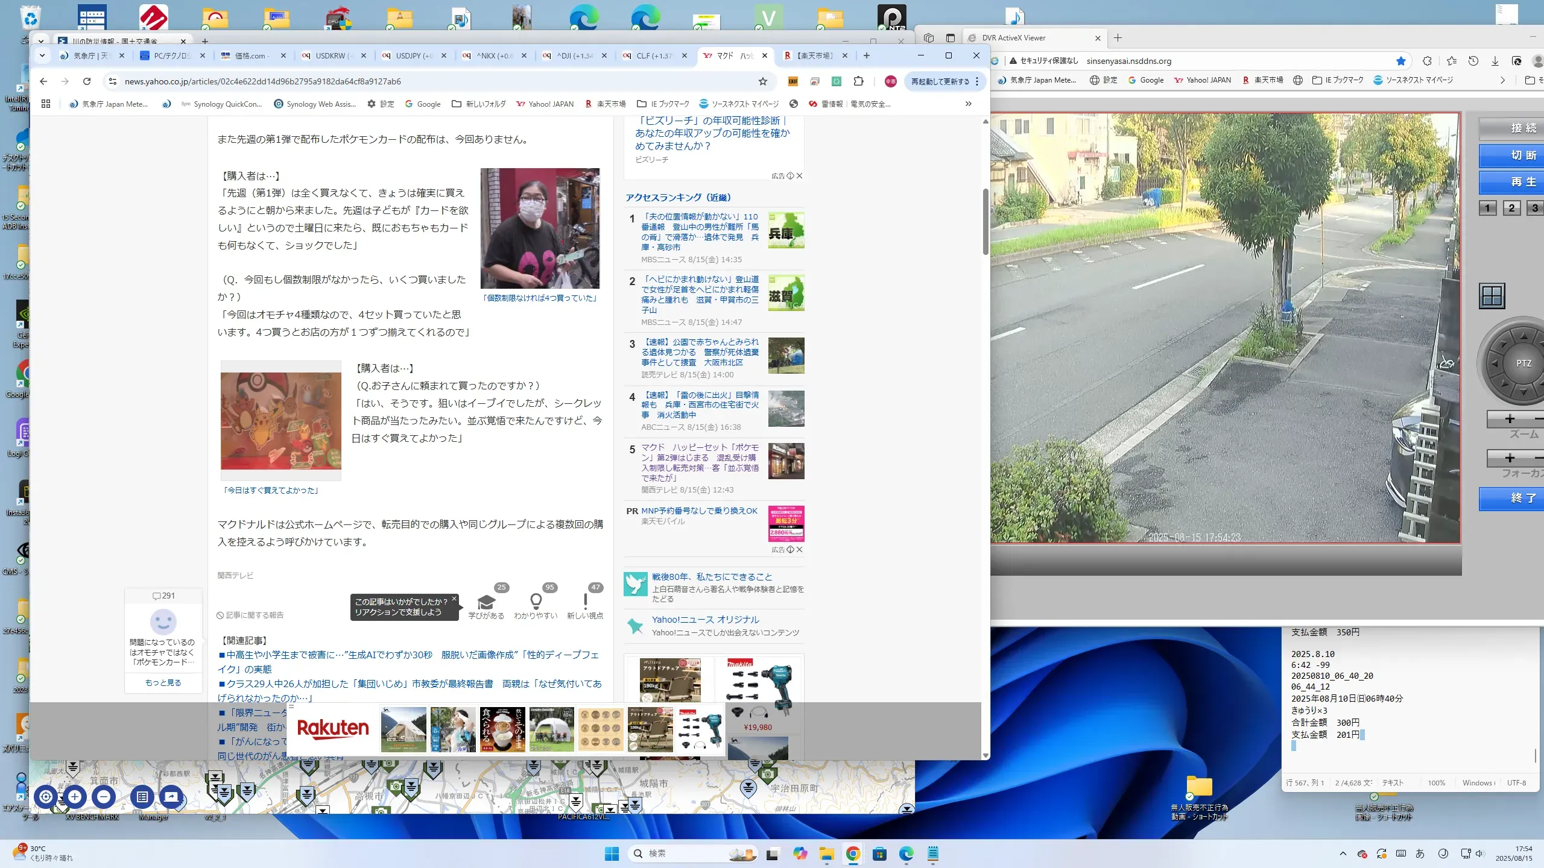This screenshot has height=868, width=1544.
Task: Show hidden system tray icons
Action: [1343, 854]
